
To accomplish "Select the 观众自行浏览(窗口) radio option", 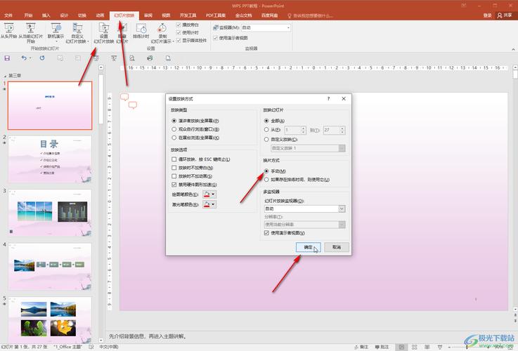I will click(x=174, y=129).
